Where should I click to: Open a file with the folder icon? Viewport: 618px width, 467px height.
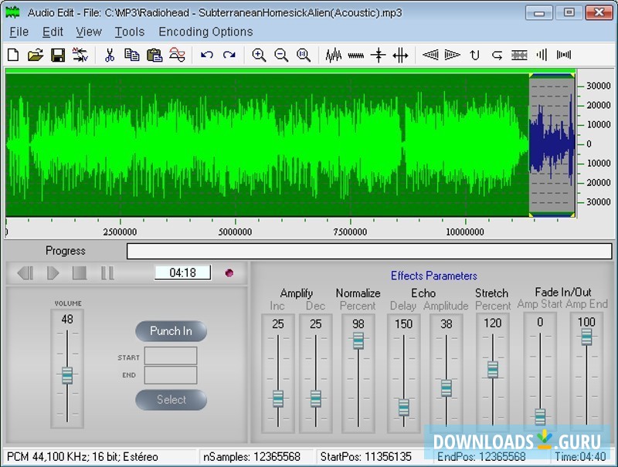pos(36,55)
